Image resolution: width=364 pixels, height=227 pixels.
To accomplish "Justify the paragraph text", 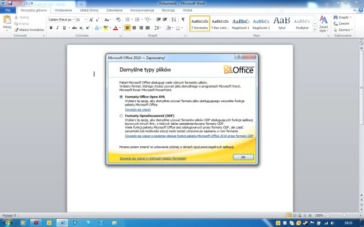I will (x=148, y=28).
